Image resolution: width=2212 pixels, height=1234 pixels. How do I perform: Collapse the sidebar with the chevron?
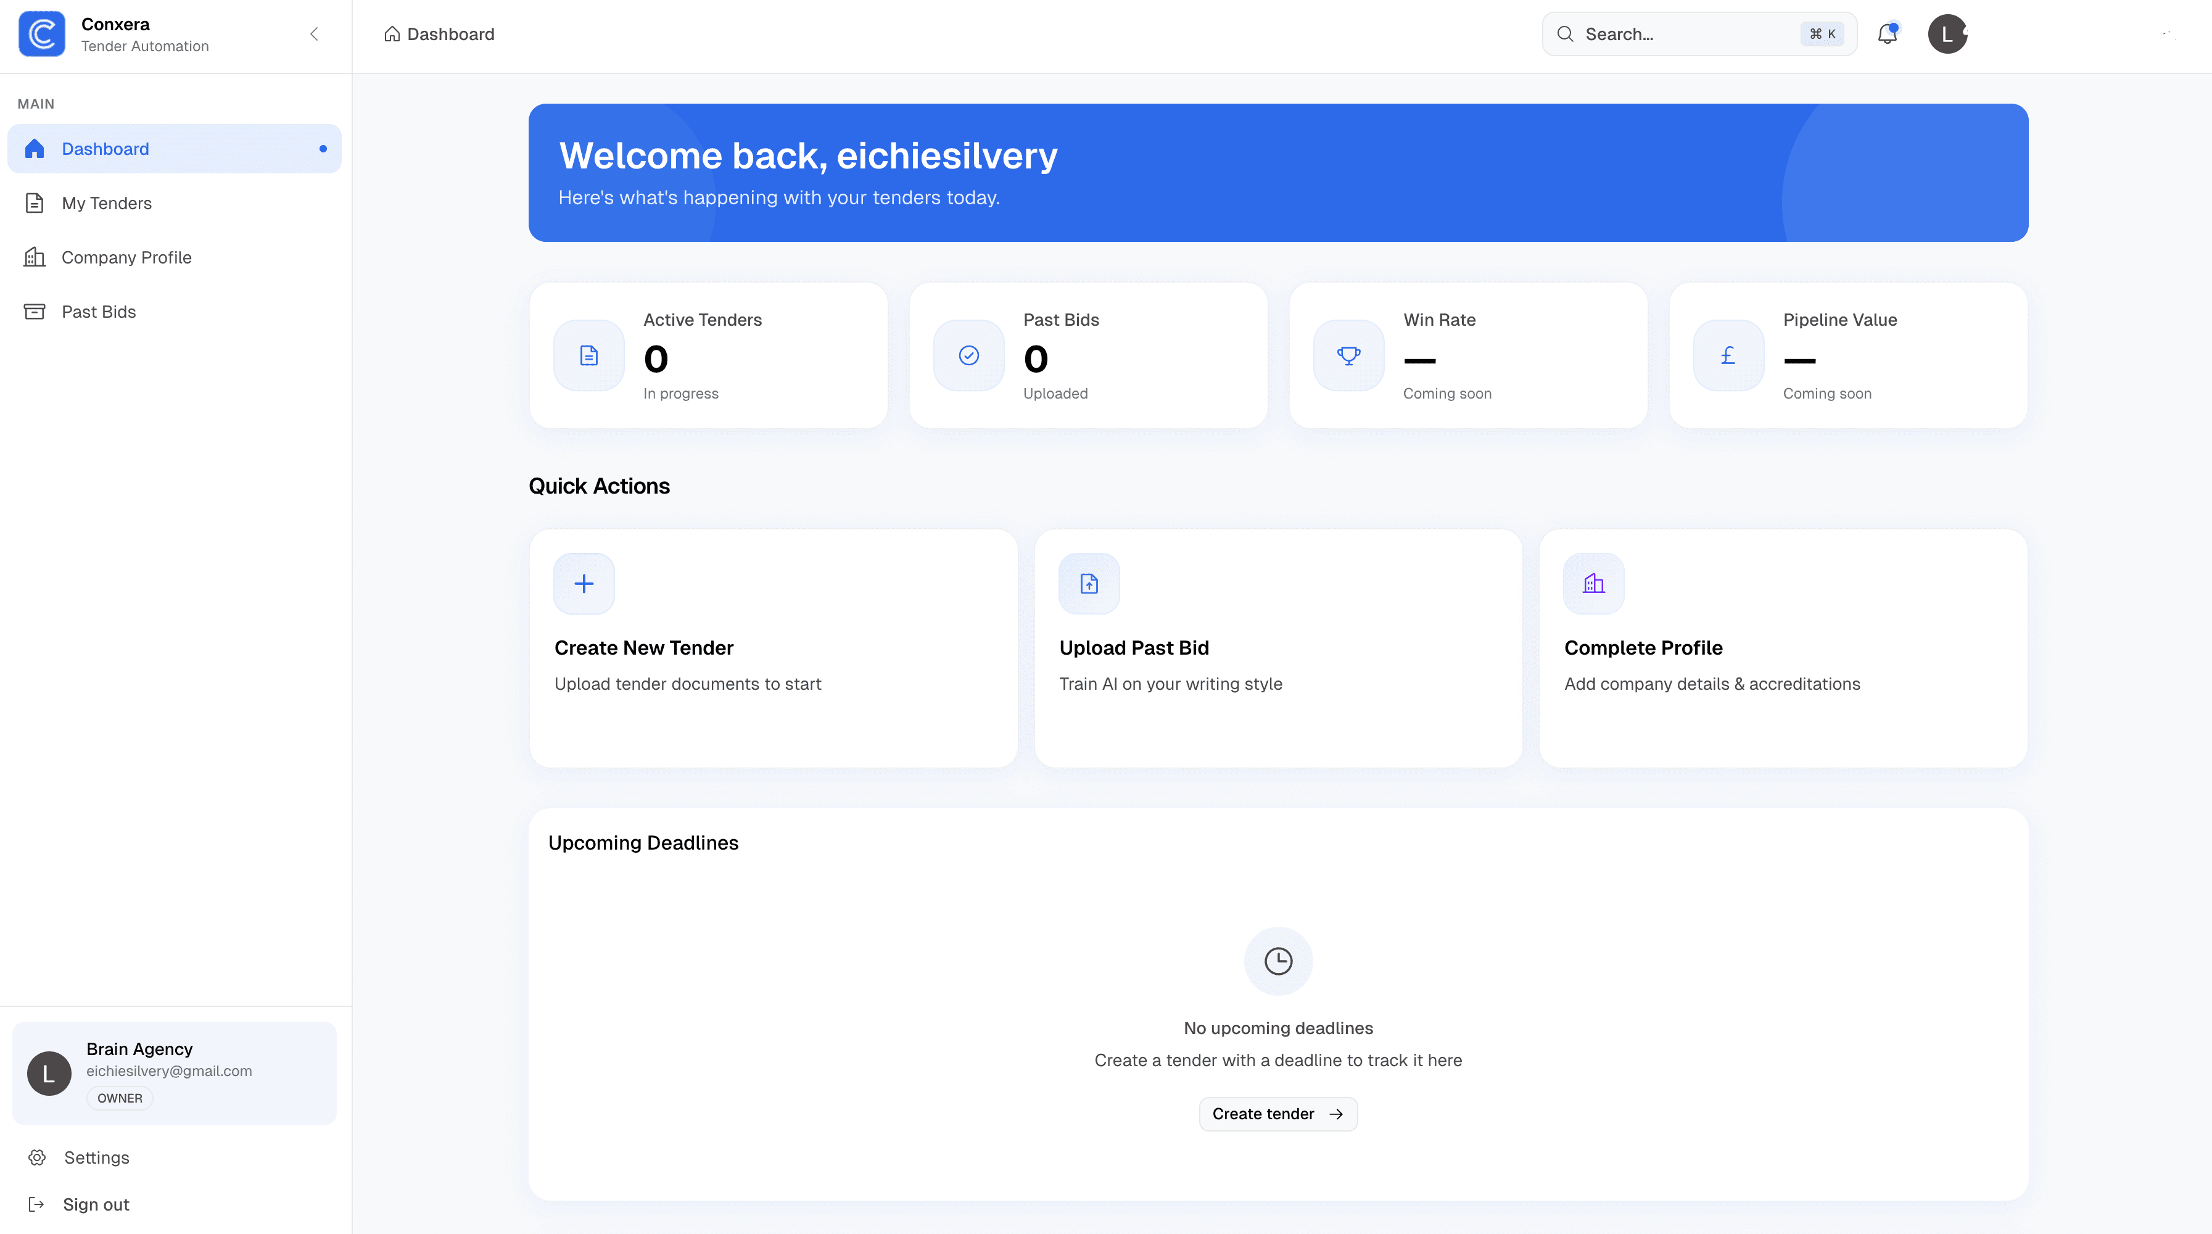(x=313, y=35)
